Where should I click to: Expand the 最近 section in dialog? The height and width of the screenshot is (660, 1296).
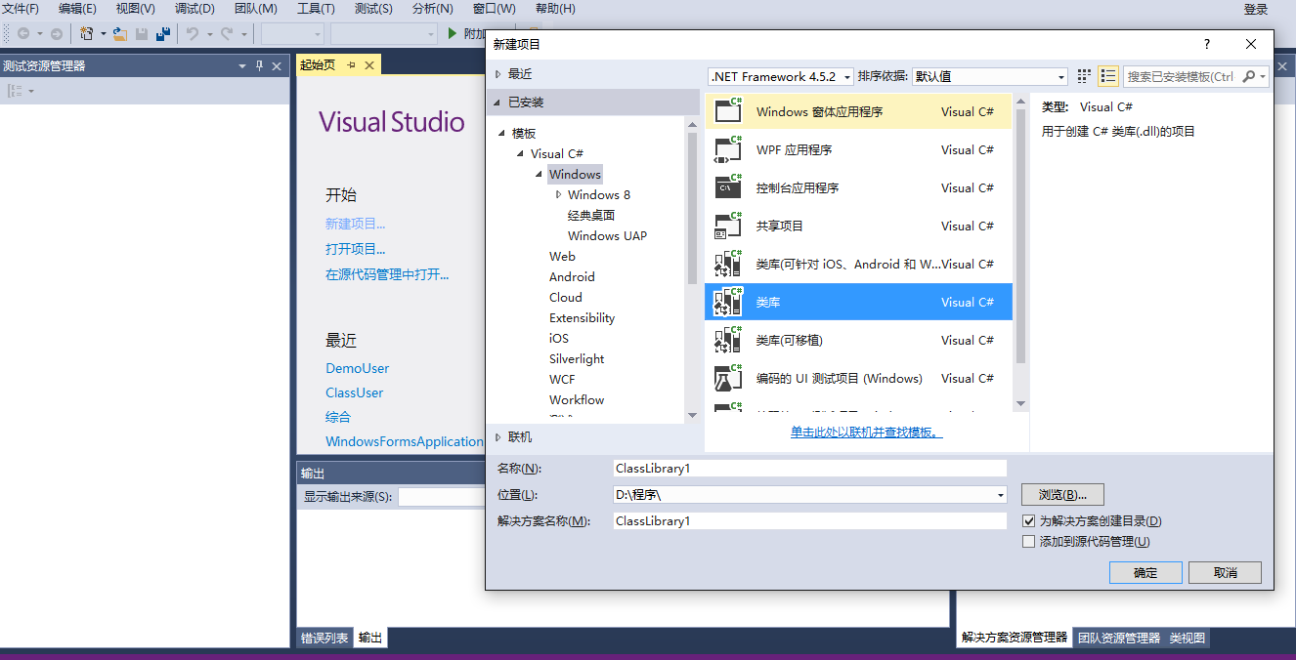point(497,74)
